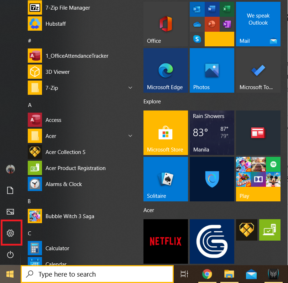Open the Hotspot Shield tile
The height and width of the screenshot is (283, 288).
212,179
